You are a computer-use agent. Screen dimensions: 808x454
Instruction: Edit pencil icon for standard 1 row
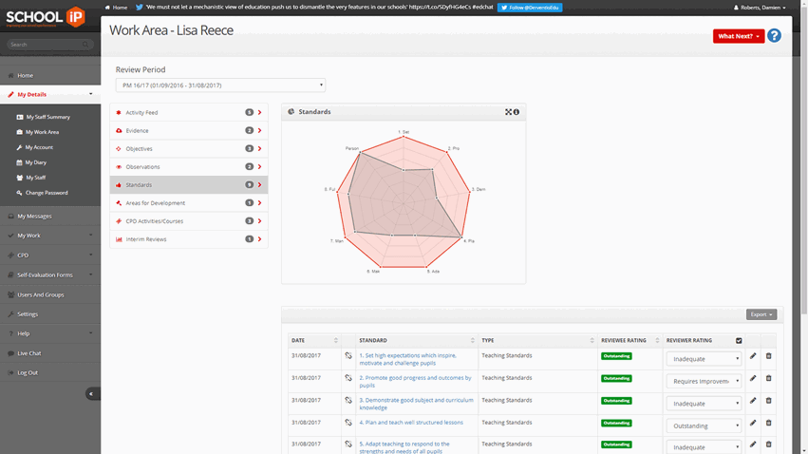753,356
